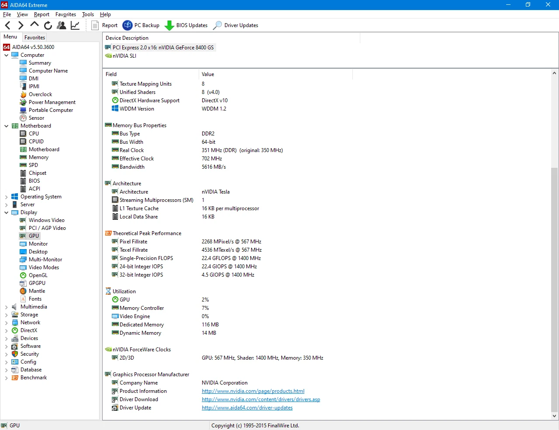Collapse the Motherboard tree node
Screen dimensions: 559x430
point(6,126)
